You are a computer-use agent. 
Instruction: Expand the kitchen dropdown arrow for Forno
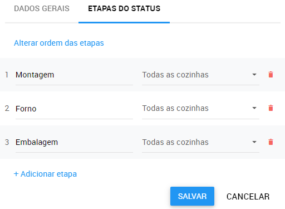click(x=254, y=108)
